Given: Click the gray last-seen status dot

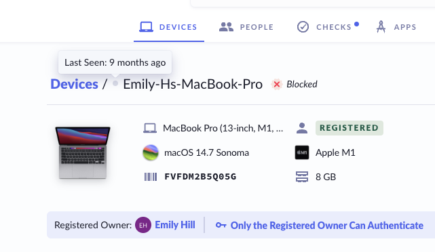Looking at the screenshot, I should coord(115,83).
